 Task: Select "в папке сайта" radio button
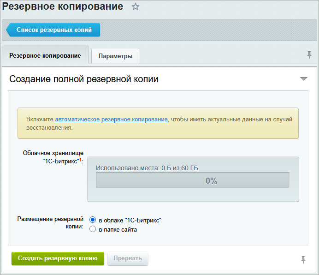92,229
